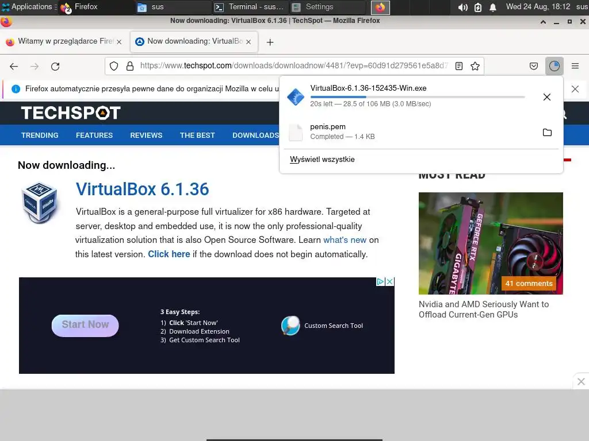The image size is (589, 441).
Task: Open a new browser tab
Action: tap(270, 42)
